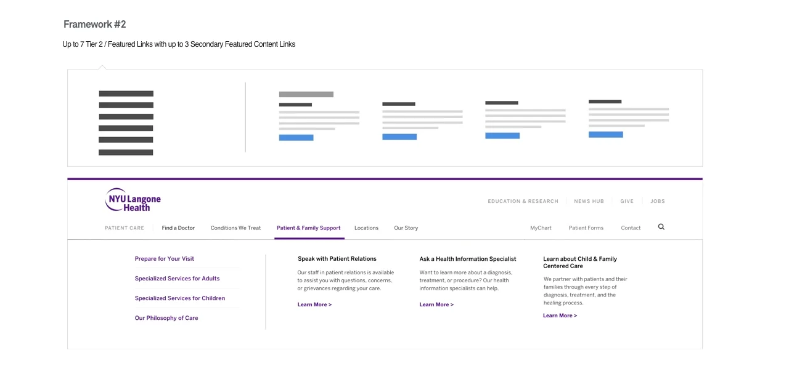Click the Patient Care label
The image size is (789, 369).
(125, 228)
